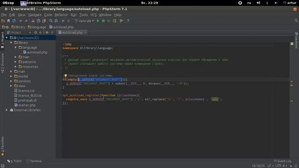This screenshot has height=168, width=299.
Task: Click the intention lightbulb in the editor
Action: 65,76
